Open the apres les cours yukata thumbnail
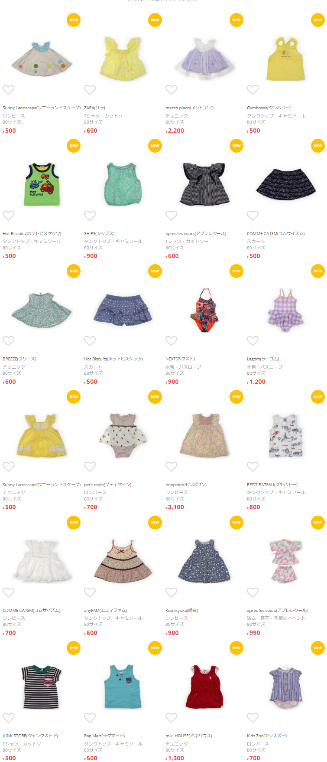327x762 pixels. [x=285, y=561]
